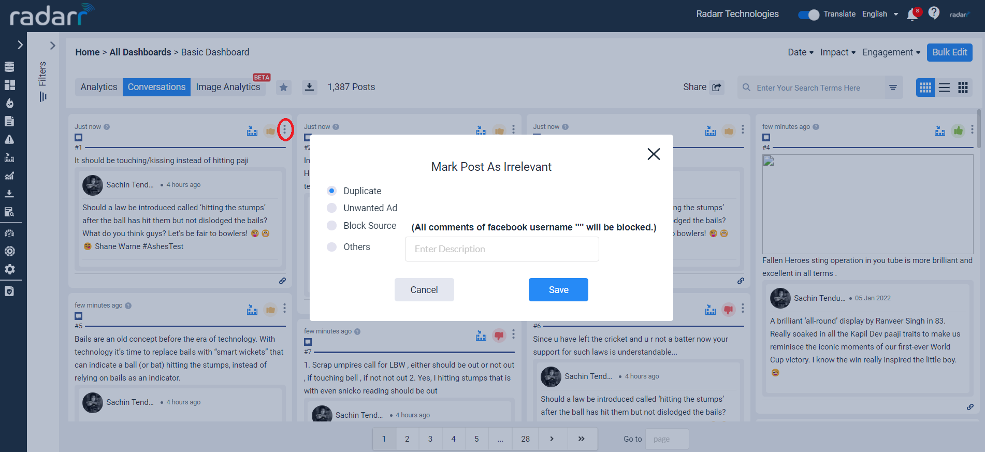Image resolution: width=985 pixels, height=452 pixels.
Task: Close the Mark Post As Irrelevant dialog
Action: click(654, 154)
